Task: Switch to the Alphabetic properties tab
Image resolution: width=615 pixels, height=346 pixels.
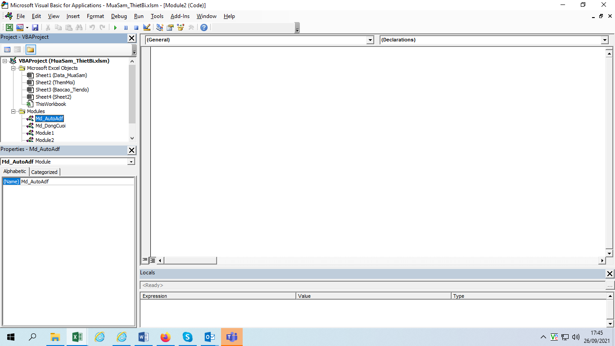Action: (x=15, y=172)
